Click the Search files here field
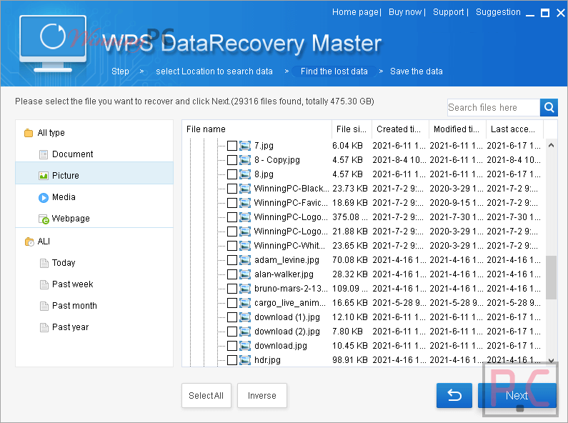568x423 pixels. [x=494, y=108]
